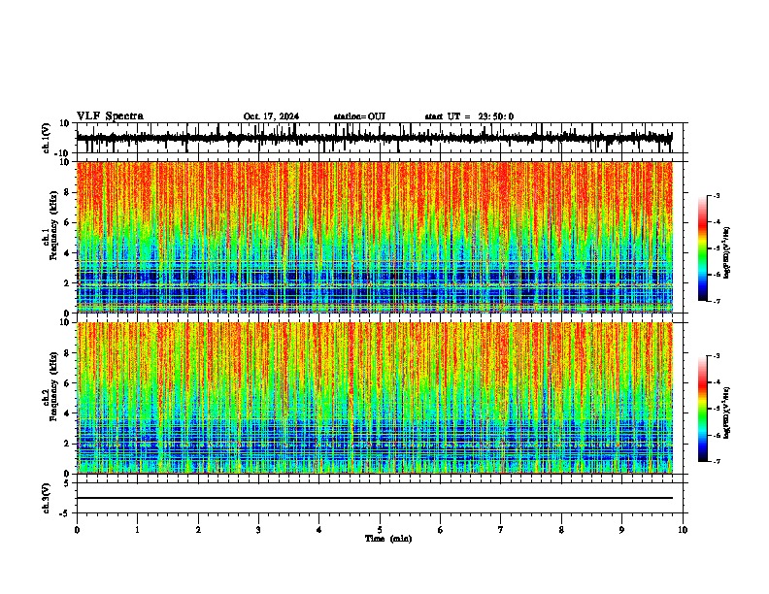Click the ch.1 spectrogram plot
769x594 pixels.
[375, 237]
